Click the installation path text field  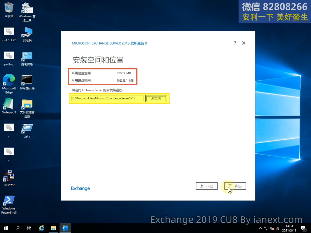click(107, 98)
